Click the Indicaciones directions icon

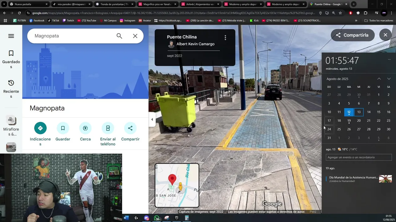[40, 128]
